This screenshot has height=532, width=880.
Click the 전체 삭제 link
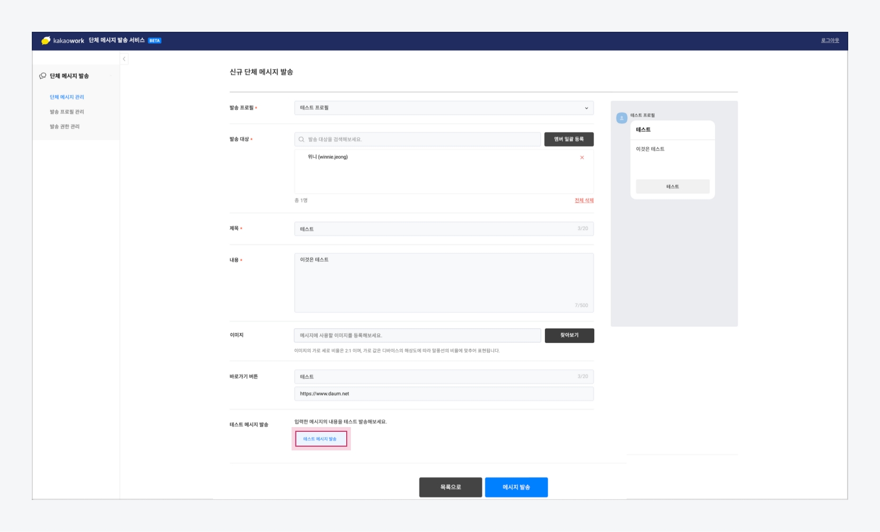click(x=584, y=200)
